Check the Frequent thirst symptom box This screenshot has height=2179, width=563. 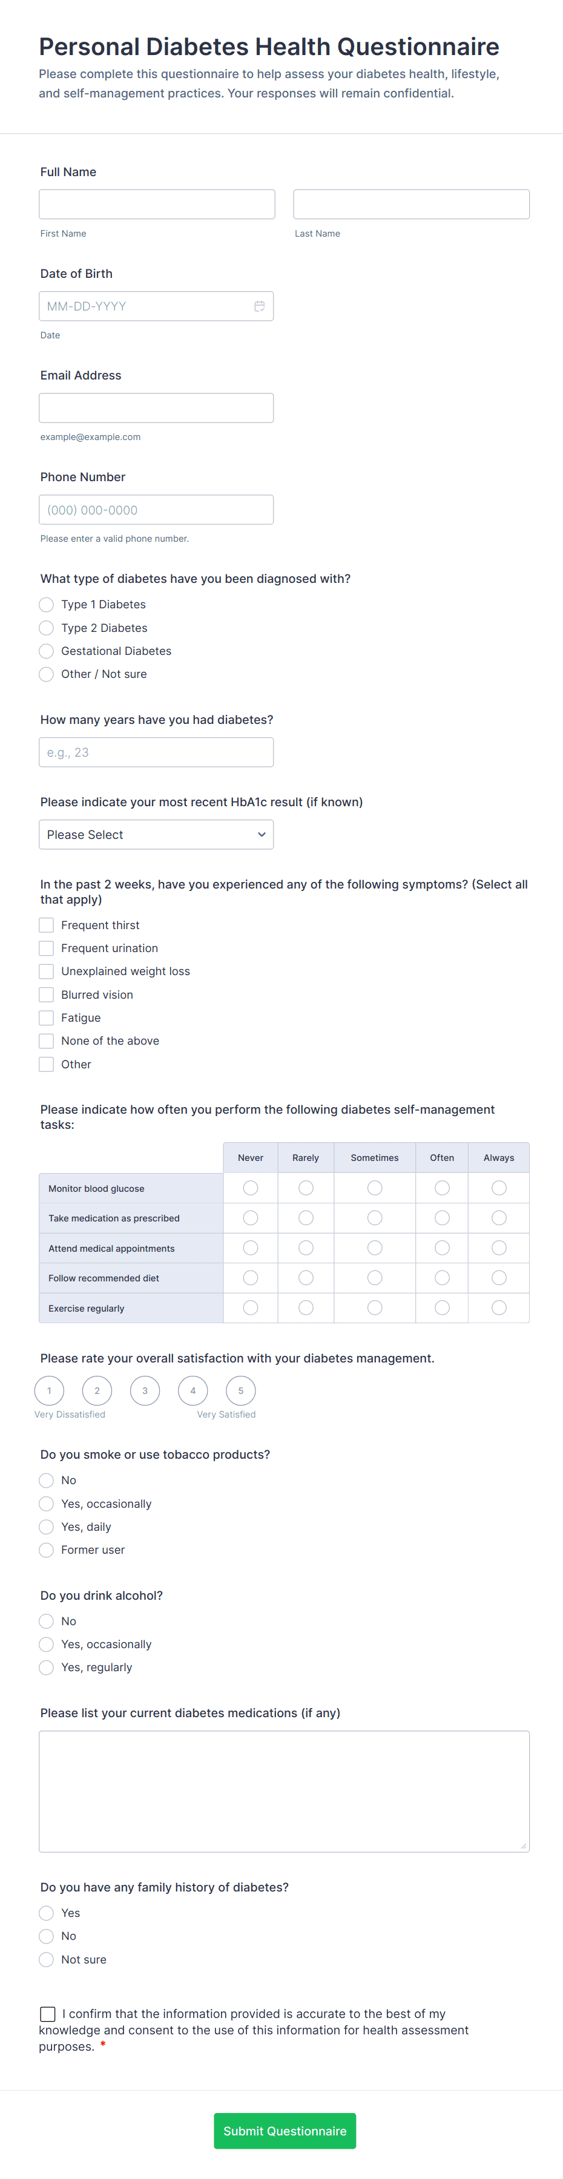point(47,925)
